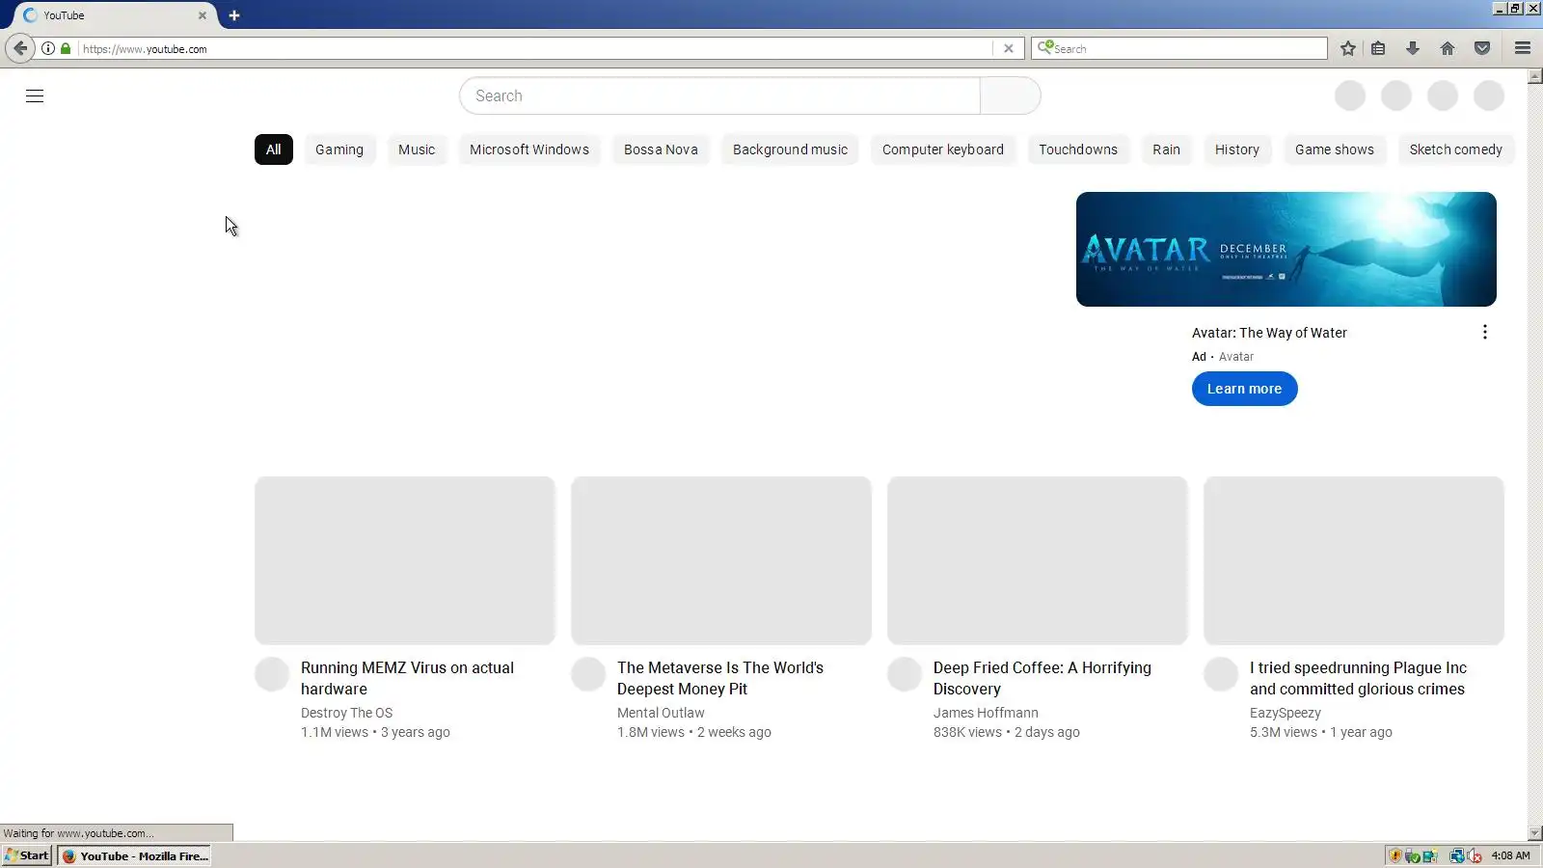Viewport: 1543px width, 868px height.
Task: Click the green padlock security icon
Action: [66, 48]
